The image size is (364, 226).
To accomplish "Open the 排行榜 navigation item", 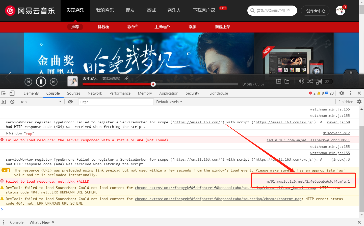I will (x=103, y=27).
